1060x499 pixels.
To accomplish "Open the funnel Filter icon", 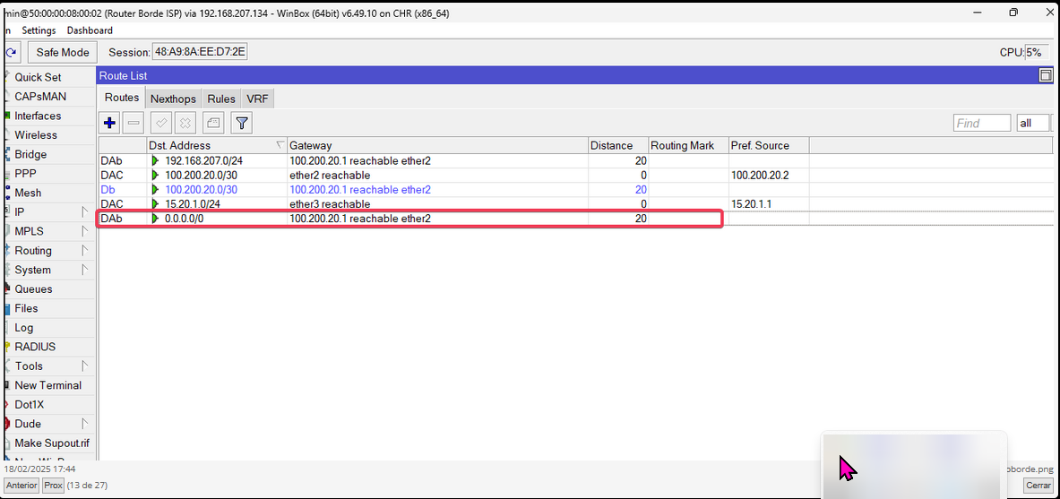I will pos(242,123).
